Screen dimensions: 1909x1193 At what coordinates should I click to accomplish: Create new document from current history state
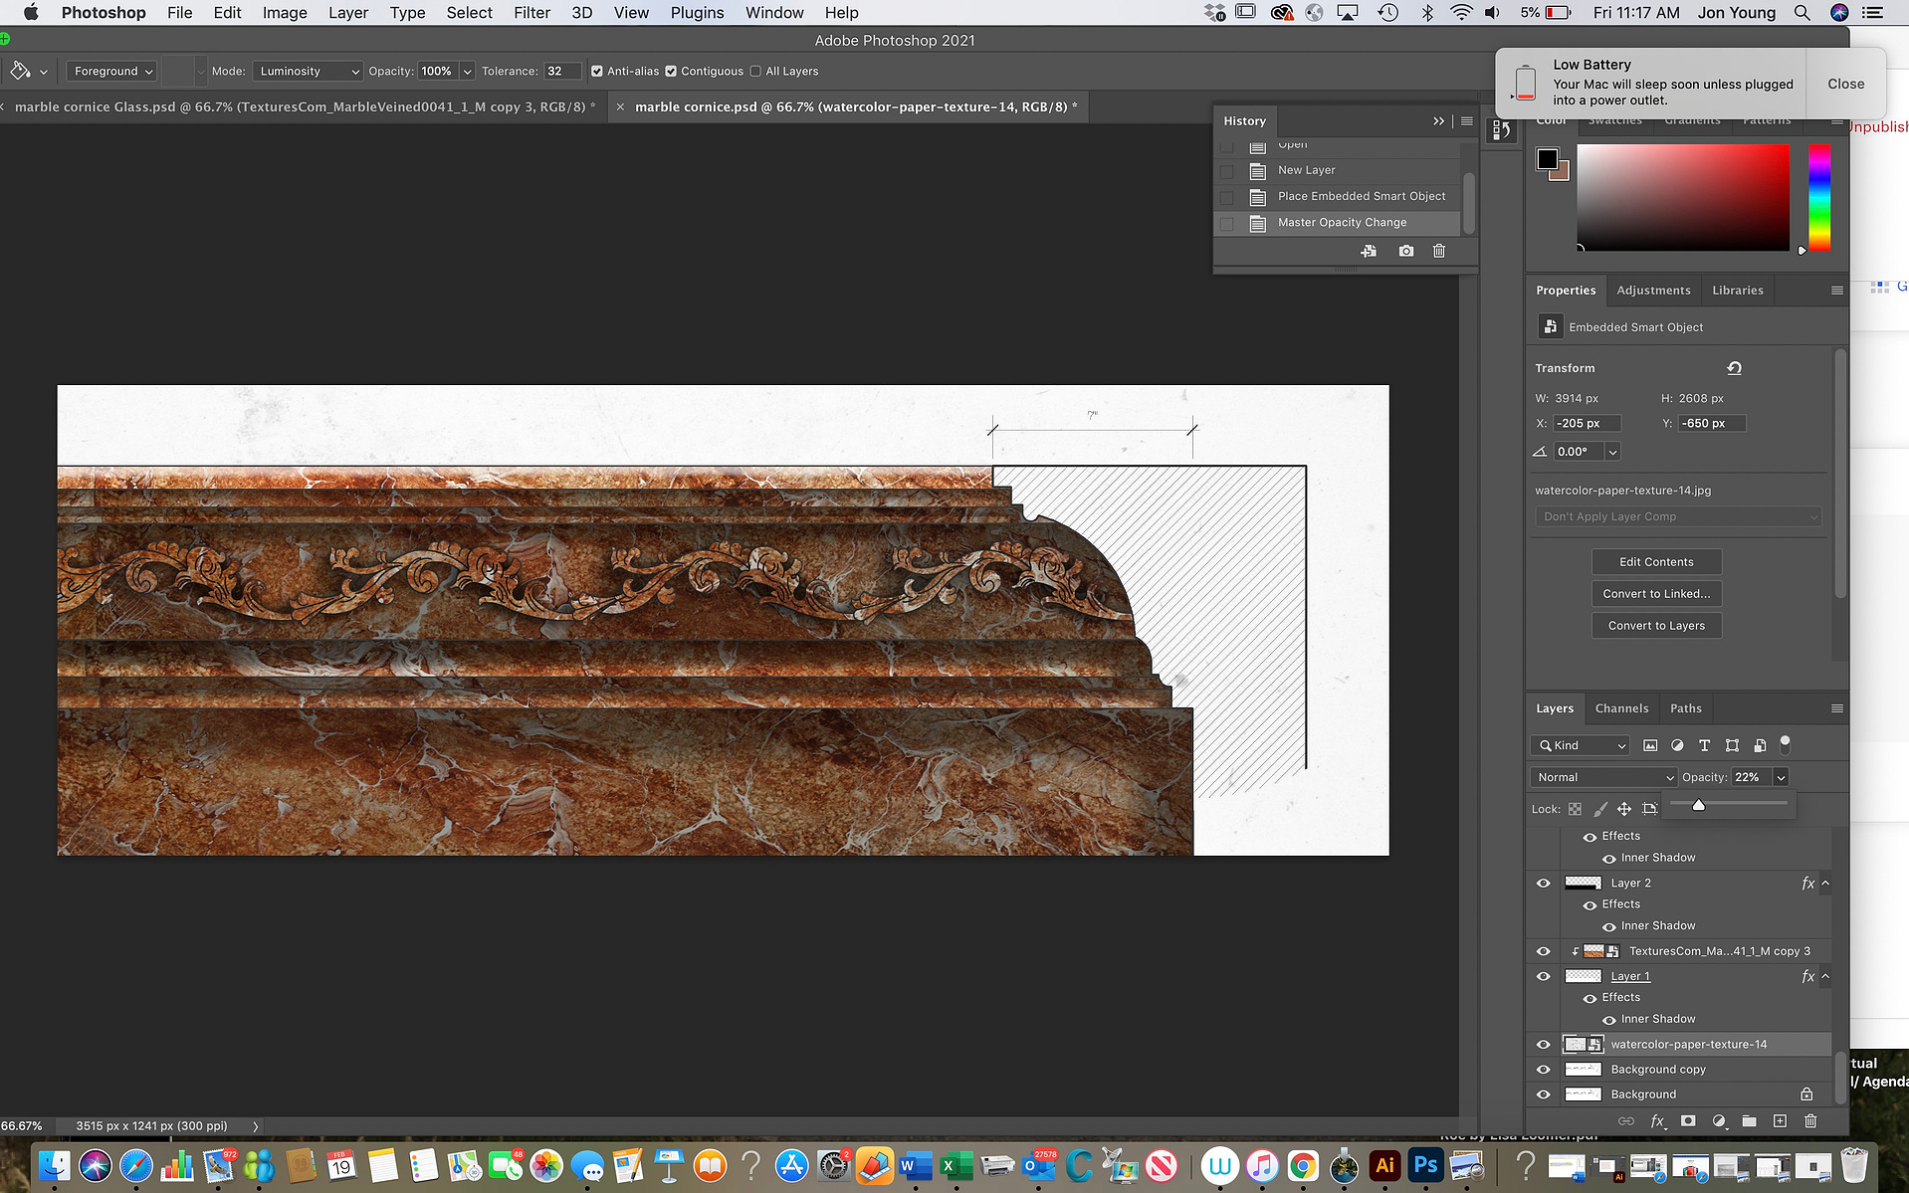click(1369, 251)
